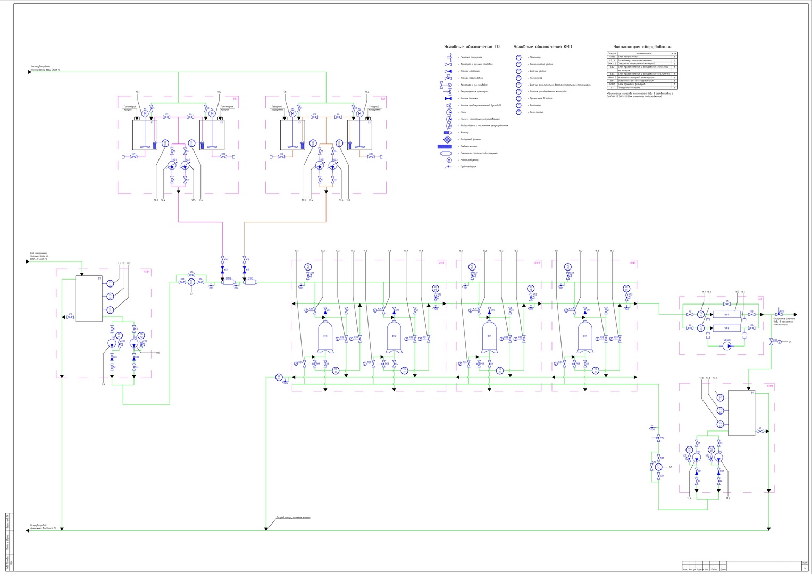Select tank E1 in БПВ2 block
The image size is (812, 574).
[741, 413]
